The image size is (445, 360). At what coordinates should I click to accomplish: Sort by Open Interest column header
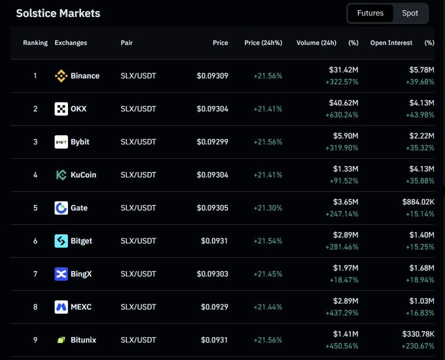click(x=391, y=42)
